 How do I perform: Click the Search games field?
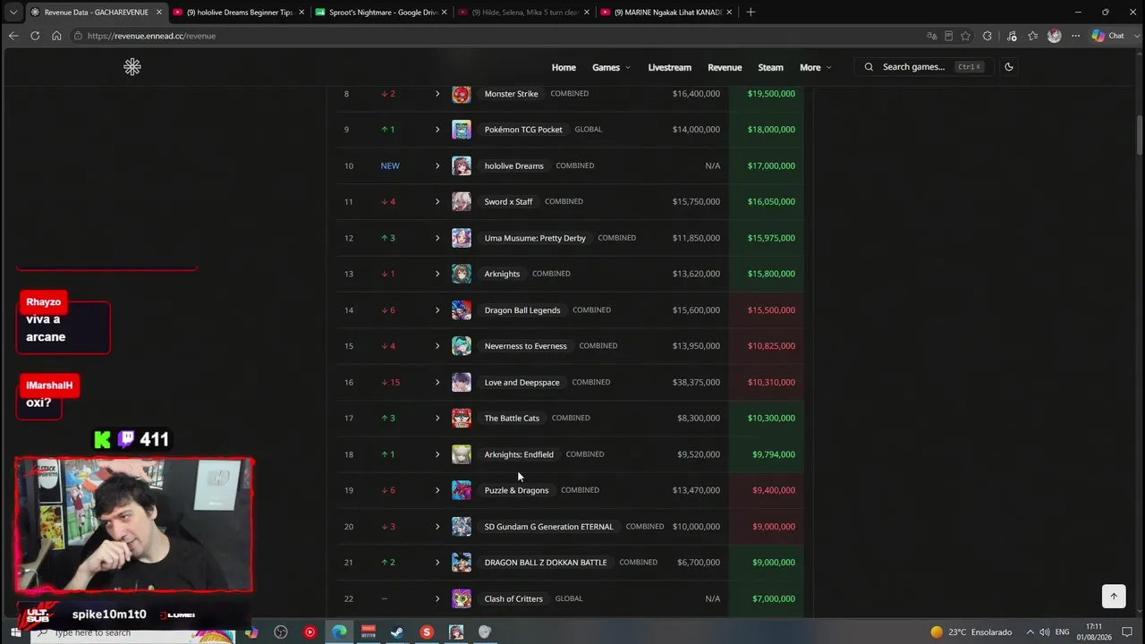[923, 67]
